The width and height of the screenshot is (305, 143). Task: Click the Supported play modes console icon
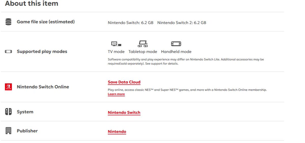(8, 52)
